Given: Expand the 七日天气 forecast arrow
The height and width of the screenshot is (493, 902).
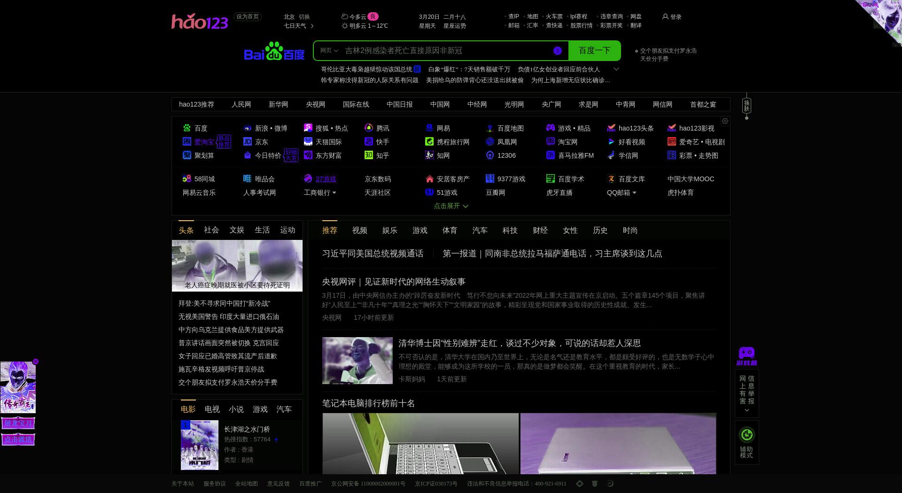Looking at the screenshot, I should pyautogui.click(x=312, y=26).
